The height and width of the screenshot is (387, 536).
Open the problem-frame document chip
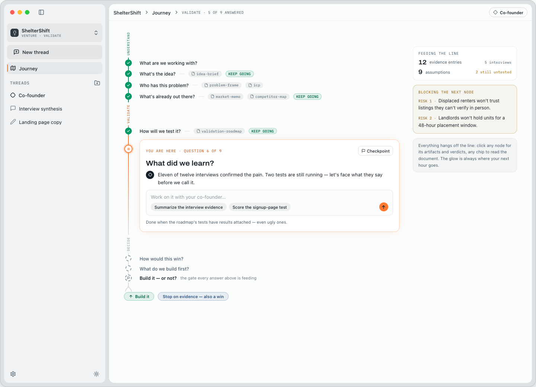[x=221, y=85]
